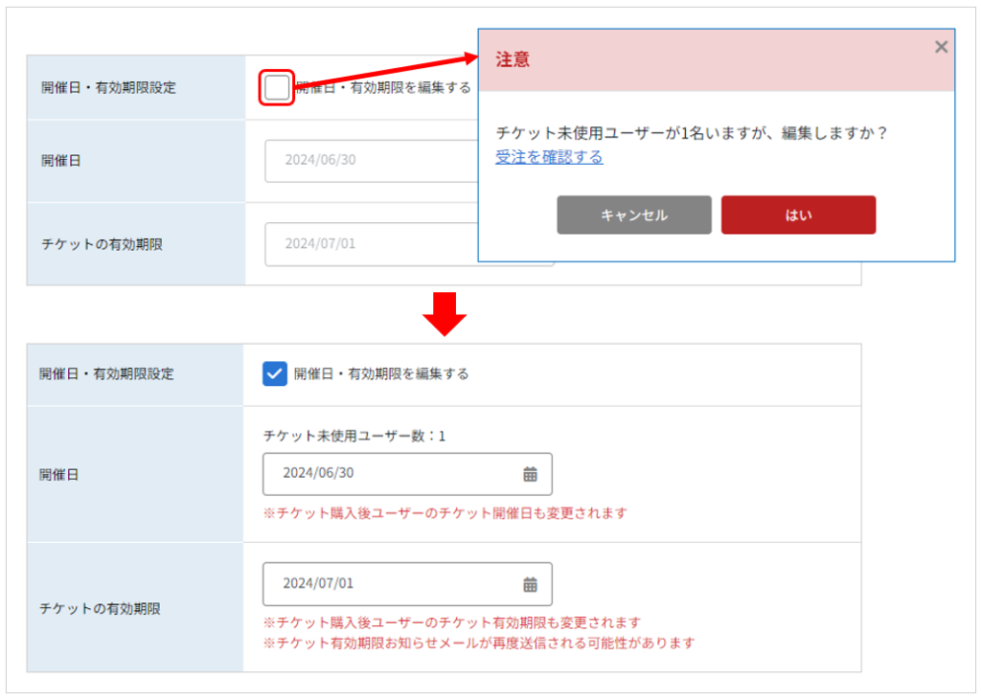Open the calendar icon in the 2024/07/01 field
Image resolution: width=981 pixels, height=699 pixels.
(530, 585)
